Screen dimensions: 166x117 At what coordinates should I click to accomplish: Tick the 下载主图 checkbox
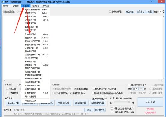(x=7, y=89)
